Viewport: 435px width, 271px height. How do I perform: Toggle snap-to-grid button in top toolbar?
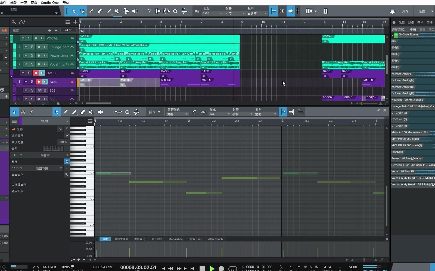[x=274, y=11]
